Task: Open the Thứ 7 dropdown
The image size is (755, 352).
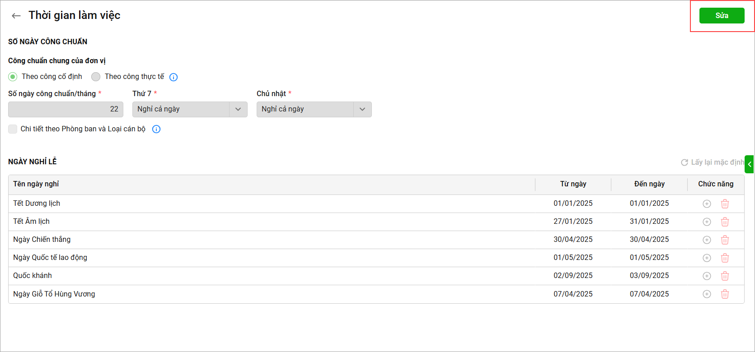Action: point(190,109)
